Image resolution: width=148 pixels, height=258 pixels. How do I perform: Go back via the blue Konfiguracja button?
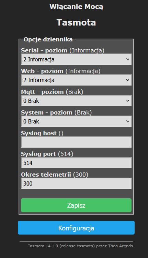(76, 228)
